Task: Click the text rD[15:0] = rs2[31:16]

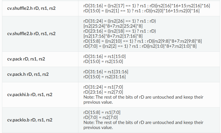Action: [x=104, y=77]
